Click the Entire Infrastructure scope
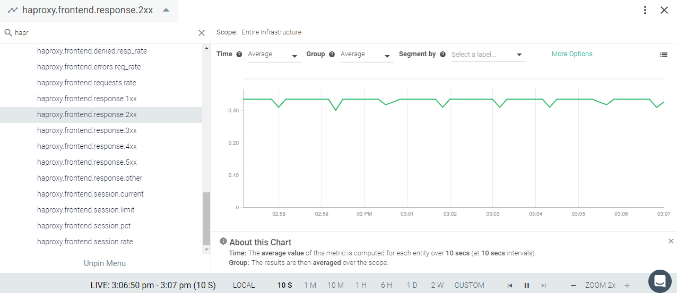677x293 pixels. point(271,32)
